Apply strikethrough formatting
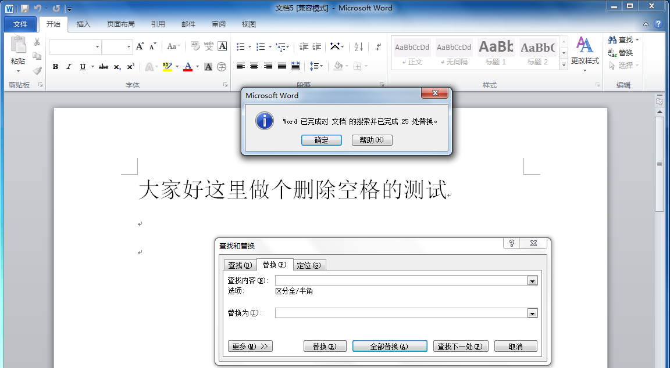 click(x=104, y=67)
